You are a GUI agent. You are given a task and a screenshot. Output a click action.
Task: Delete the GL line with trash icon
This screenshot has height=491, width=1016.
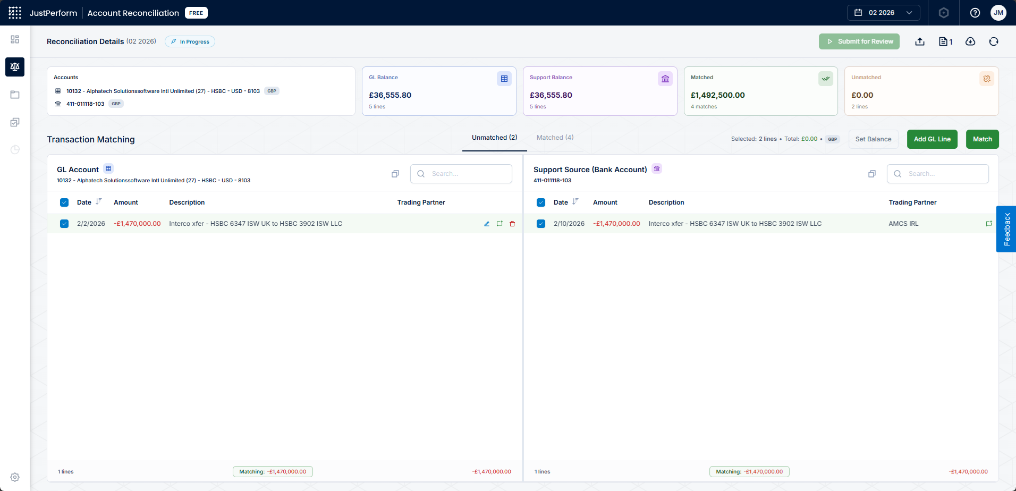(512, 224)
